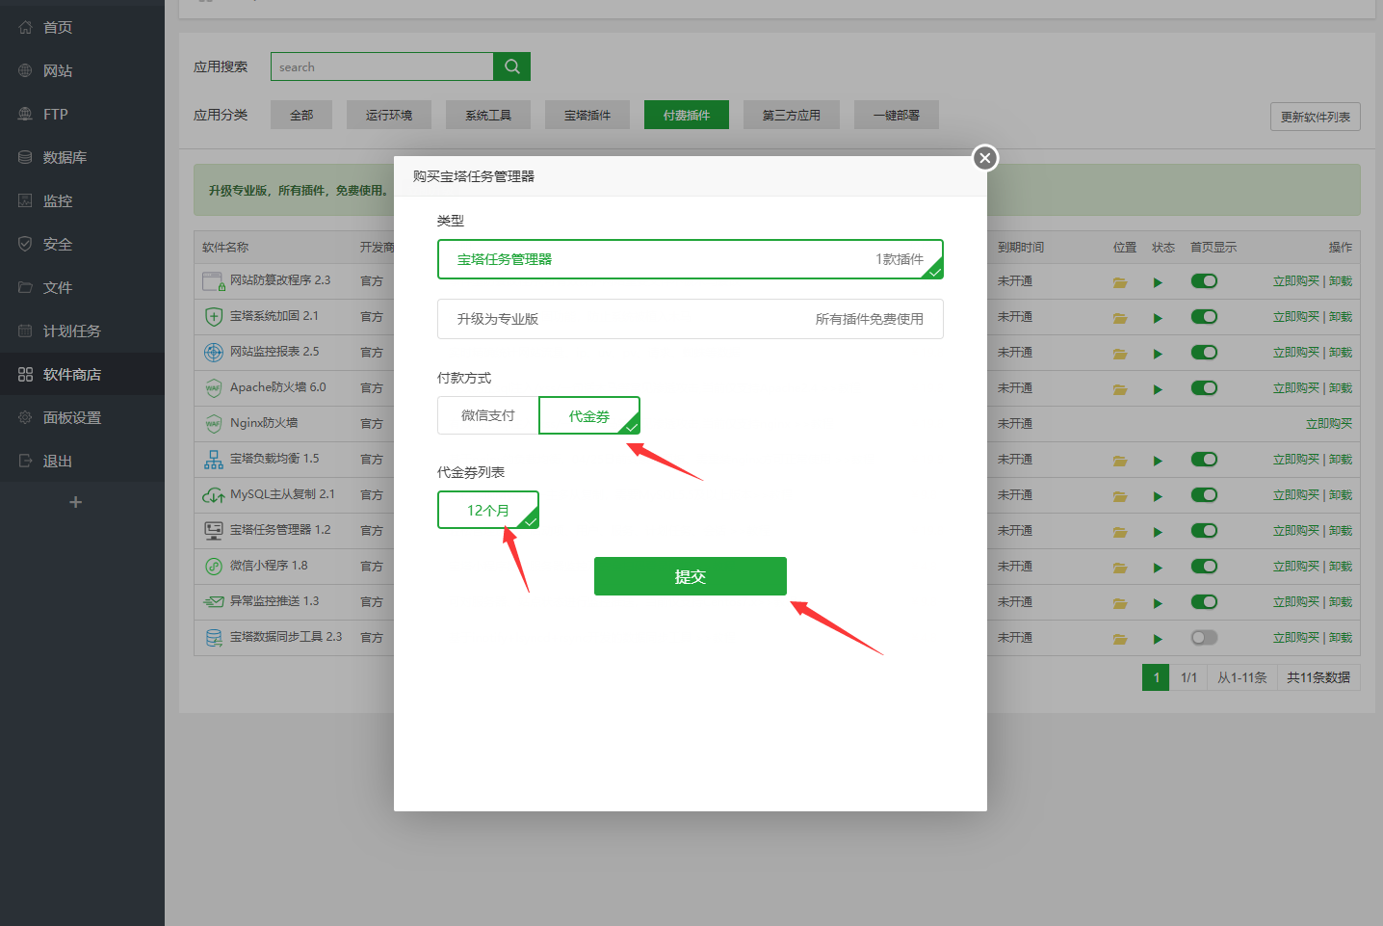1383x926 pixels.
Task: Click 立即购买 in the first table row
Action: [x=1296, y=281]
